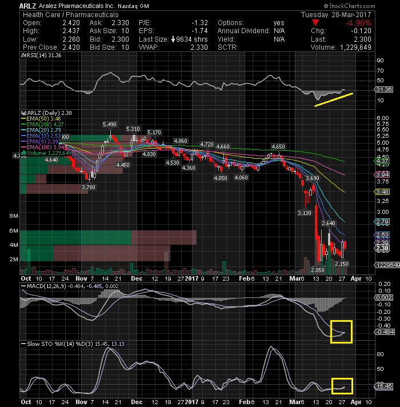Click the pink 3.94 axis tag
Image resolution: width=400 pixels, height=407 pixels.
(382, 174)
